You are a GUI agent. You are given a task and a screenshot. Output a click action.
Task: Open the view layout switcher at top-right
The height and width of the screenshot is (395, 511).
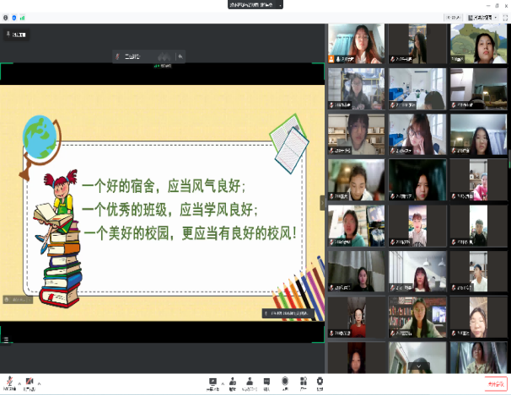tap(480, 16)
